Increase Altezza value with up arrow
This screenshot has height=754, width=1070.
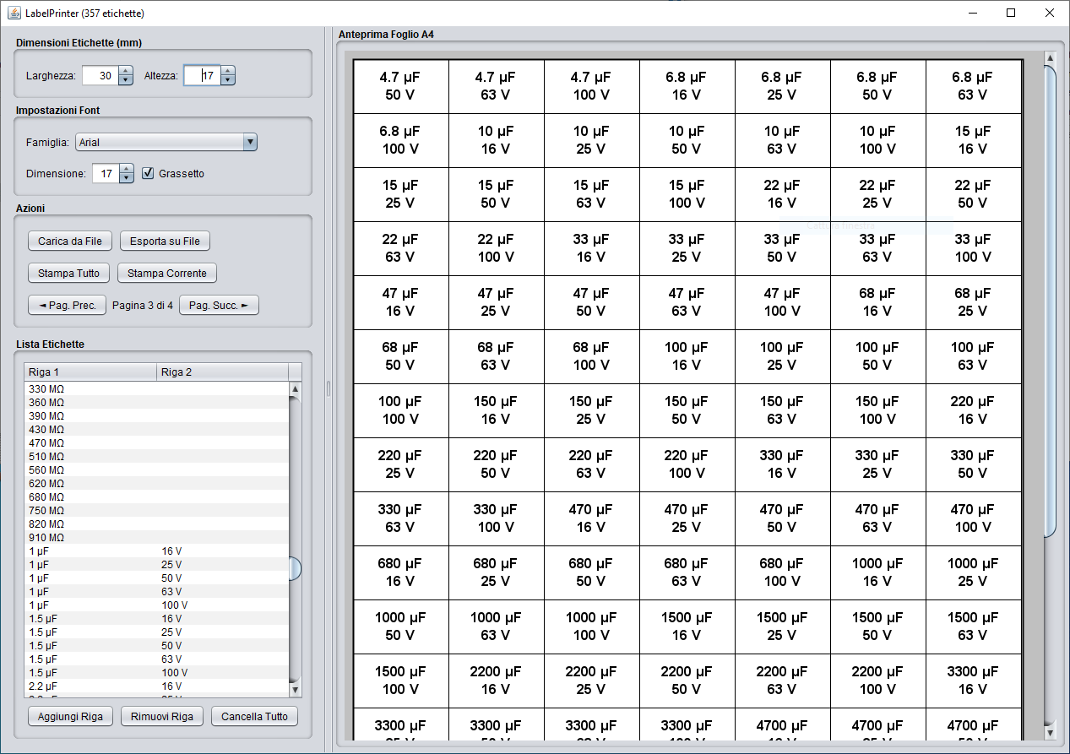[228, 71]
